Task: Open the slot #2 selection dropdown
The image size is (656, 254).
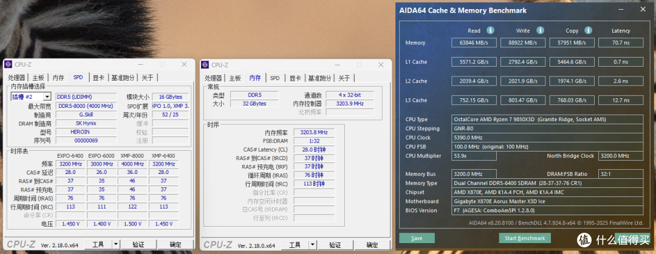Action: [x=30, y=96]
